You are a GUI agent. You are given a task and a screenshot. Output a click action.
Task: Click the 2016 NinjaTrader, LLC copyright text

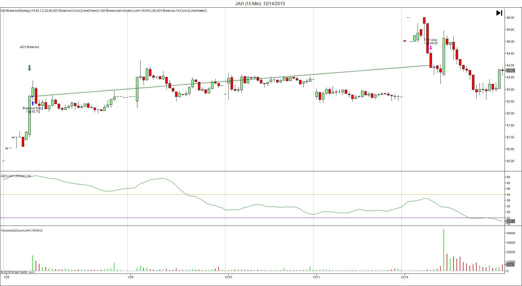coord(18,272)
